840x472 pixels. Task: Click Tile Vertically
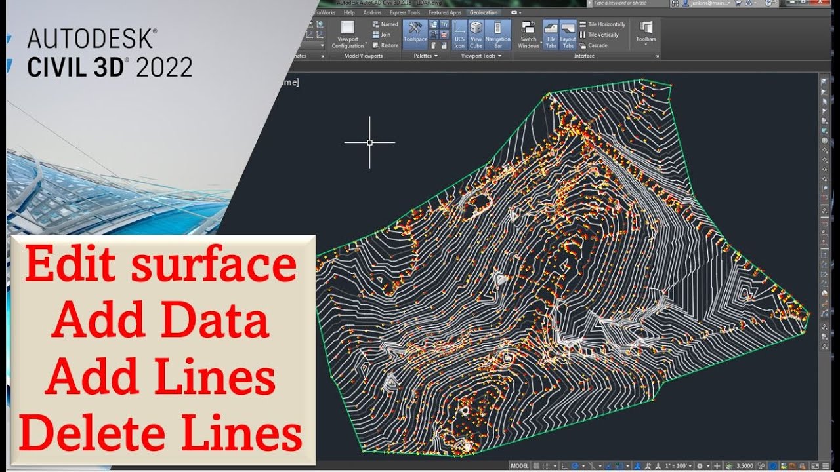[x=599, y=35]
